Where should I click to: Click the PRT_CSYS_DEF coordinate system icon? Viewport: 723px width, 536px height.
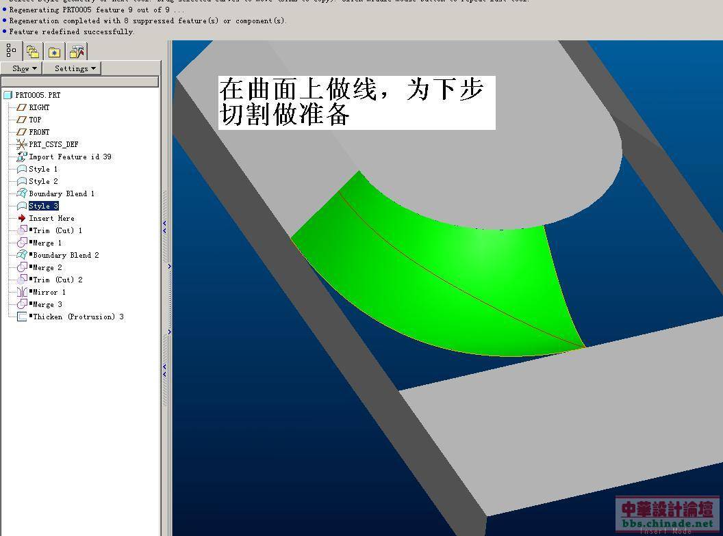[x=21, y=144]
